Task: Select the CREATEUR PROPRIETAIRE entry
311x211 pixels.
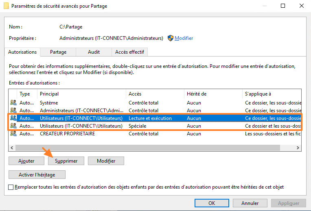Action: (155, 133)
